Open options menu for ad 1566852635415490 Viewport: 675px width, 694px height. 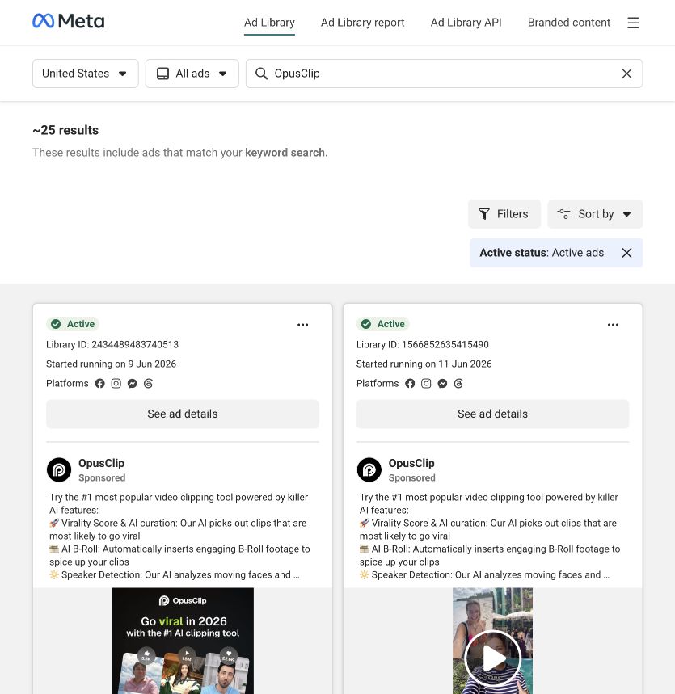coord(613,325)
